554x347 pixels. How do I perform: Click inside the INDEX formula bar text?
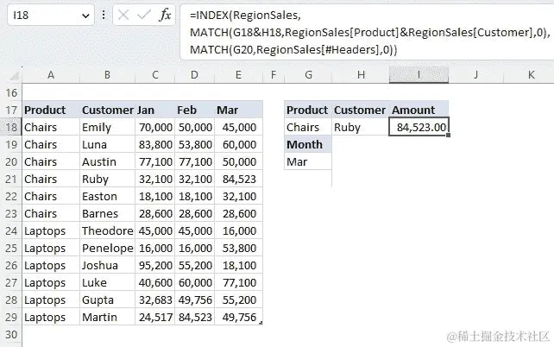point(345,32)
